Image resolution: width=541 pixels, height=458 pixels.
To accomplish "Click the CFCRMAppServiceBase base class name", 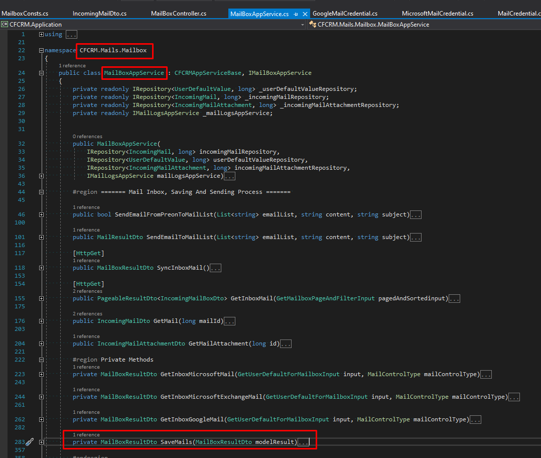I will pyautogui.click(x=208, y=73).
